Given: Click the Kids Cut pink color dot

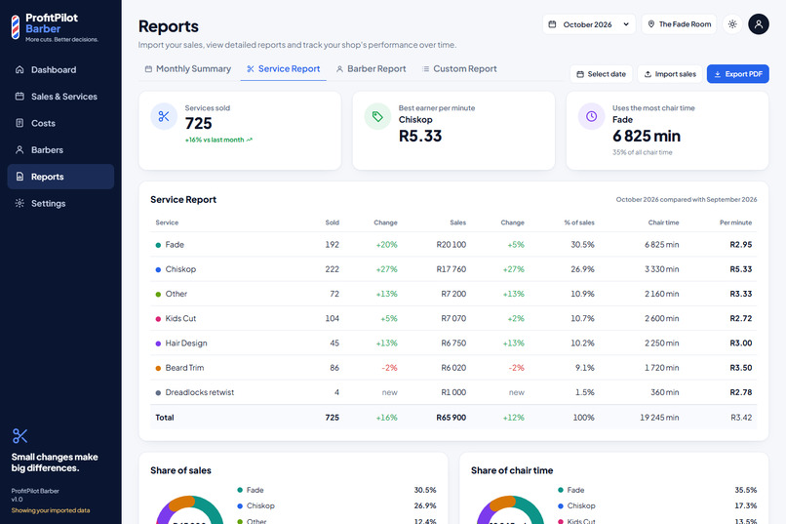Looking at the screenshot, I should click(x=158, y=319).
